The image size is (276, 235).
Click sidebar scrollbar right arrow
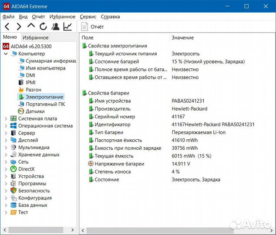point(72,230)
